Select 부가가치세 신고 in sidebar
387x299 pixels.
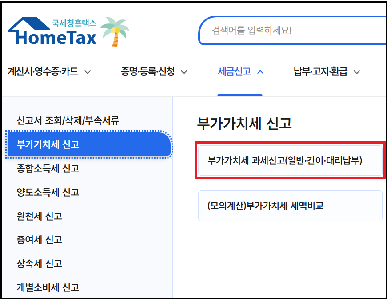[x=89, y=144]
